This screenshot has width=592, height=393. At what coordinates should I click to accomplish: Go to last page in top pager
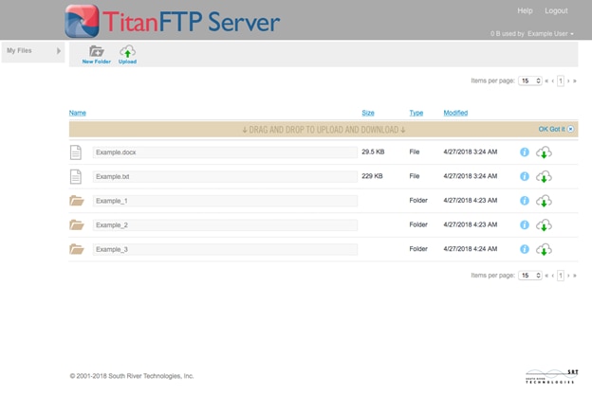click(x=575, y=81)
